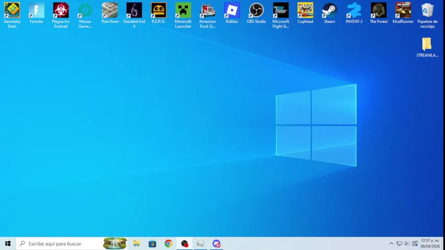Click the Show Desktop strip at taskbar end
The height and width of the screenshot is (250, 445).
point(443,243)
